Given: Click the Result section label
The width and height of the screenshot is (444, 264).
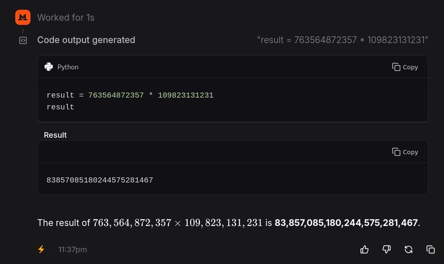Looking at the screenshot, I should point(55,135).
